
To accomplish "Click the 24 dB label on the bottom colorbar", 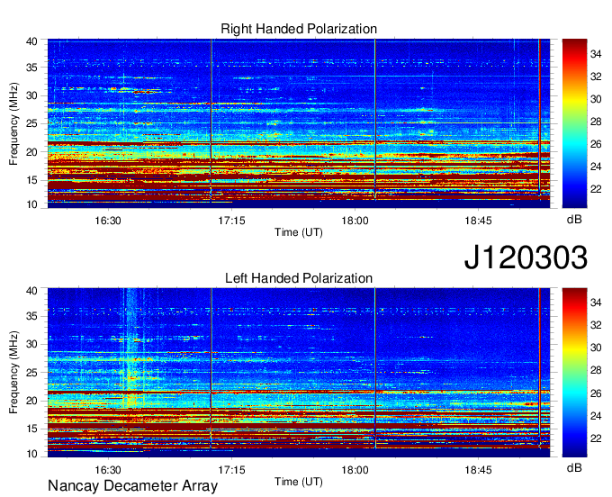I will tap(596, 416).
